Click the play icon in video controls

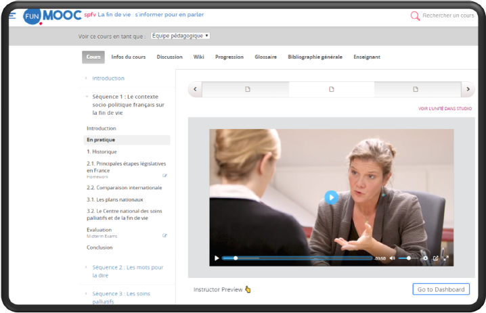click(x=217, y=258)
